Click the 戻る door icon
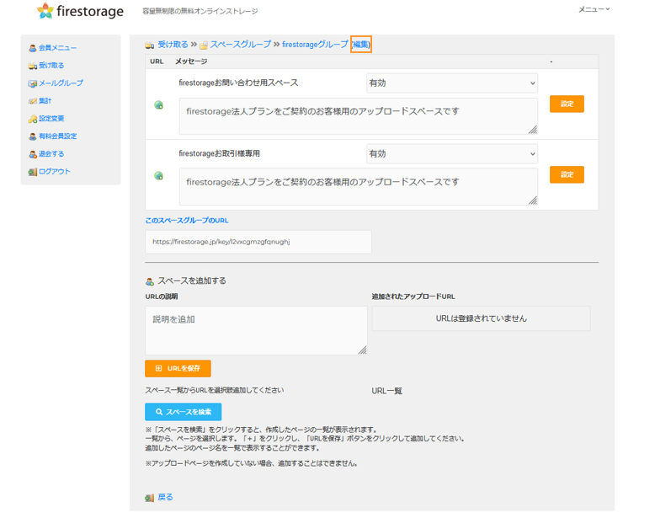This screenshot has width=655, height=518. pyautogui.click(x=150, y=498)
